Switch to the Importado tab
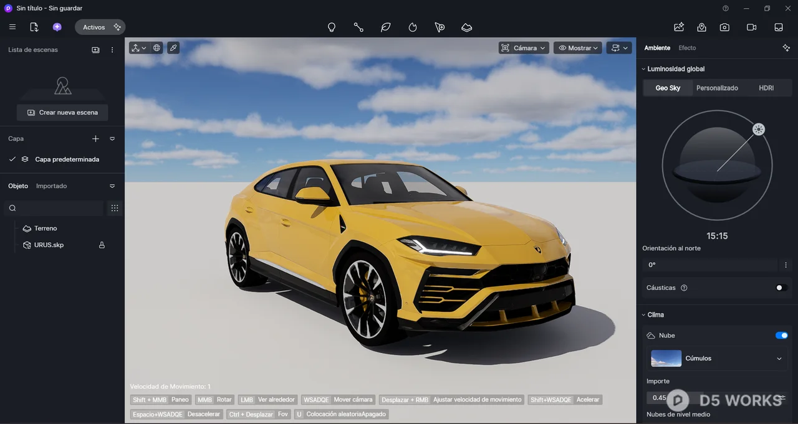798x424 pixels. point(51,186)
